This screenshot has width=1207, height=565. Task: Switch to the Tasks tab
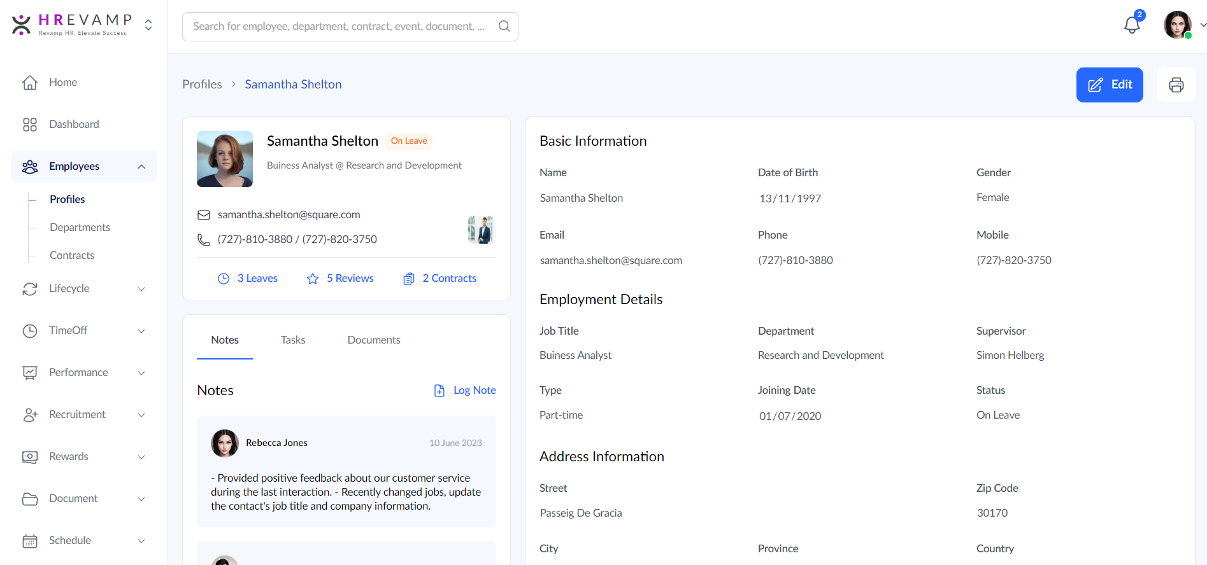tap(293, 340)
